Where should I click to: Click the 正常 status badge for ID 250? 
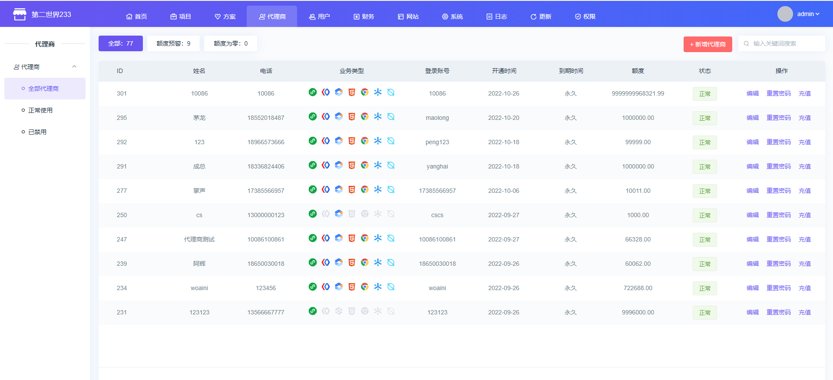pyautogui.click(x=704, y=215)
